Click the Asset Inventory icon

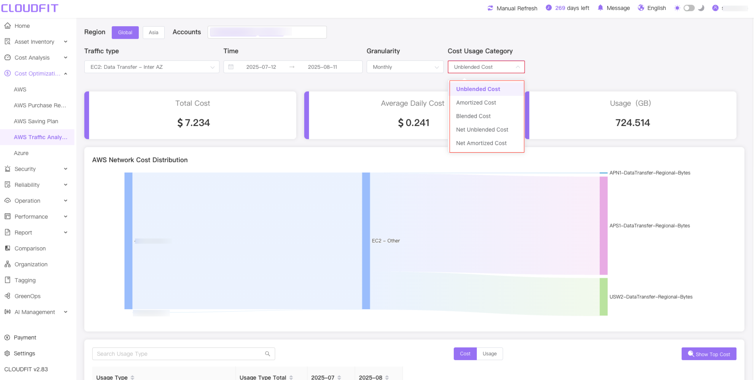tap(8, 42)
